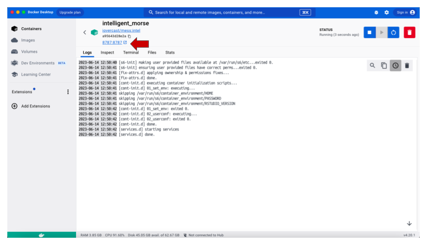Viewport: 437px width, 245px height.
Task: Open Docker settings gear
Action: [386, 13]
